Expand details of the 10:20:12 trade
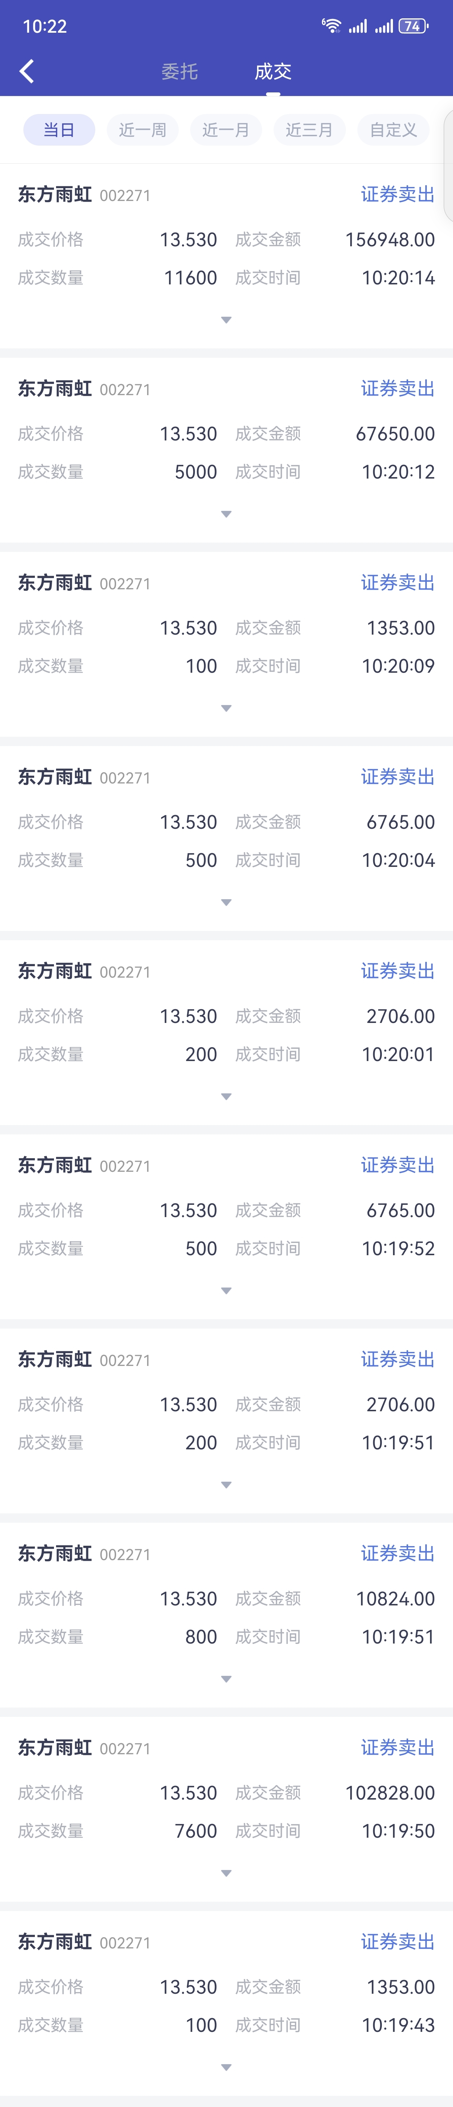 point(226,514)
